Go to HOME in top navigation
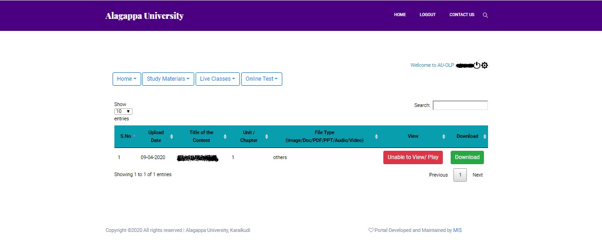 click(x=400, y=15)
